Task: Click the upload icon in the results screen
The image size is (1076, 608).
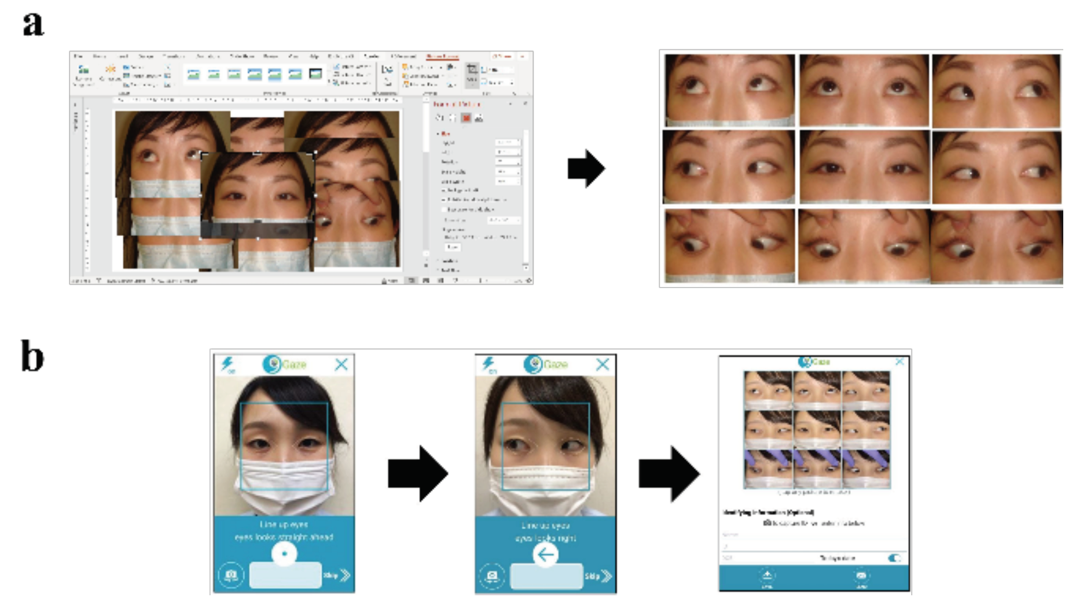Action: pos(766,576)
